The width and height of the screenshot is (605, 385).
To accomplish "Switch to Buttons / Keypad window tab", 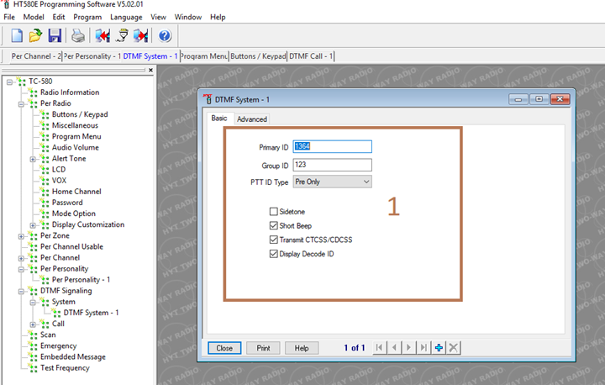I will click(258, 56).
